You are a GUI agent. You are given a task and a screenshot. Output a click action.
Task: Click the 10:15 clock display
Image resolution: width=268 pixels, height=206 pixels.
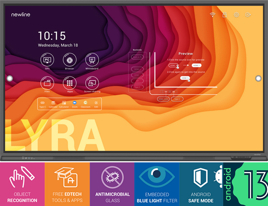click(52, 36)
